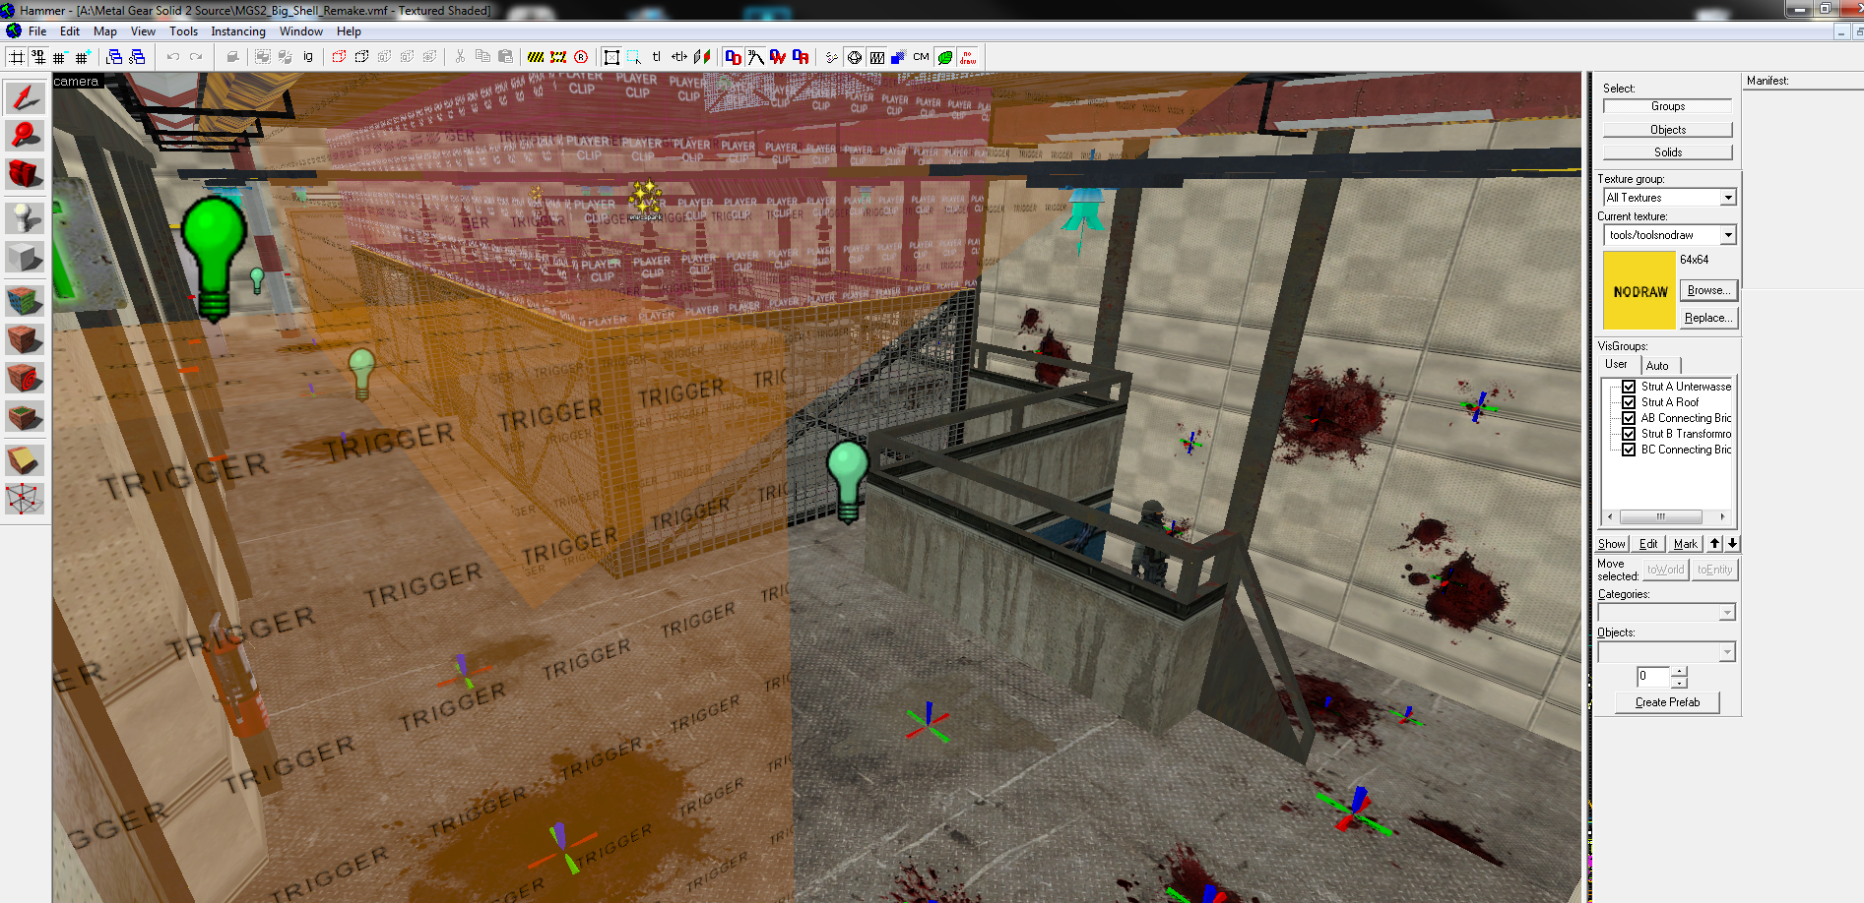This screenshot has width=1864, height=903.
Task: Switch to the User visgroups tab
Action: tap(1616, 364)
